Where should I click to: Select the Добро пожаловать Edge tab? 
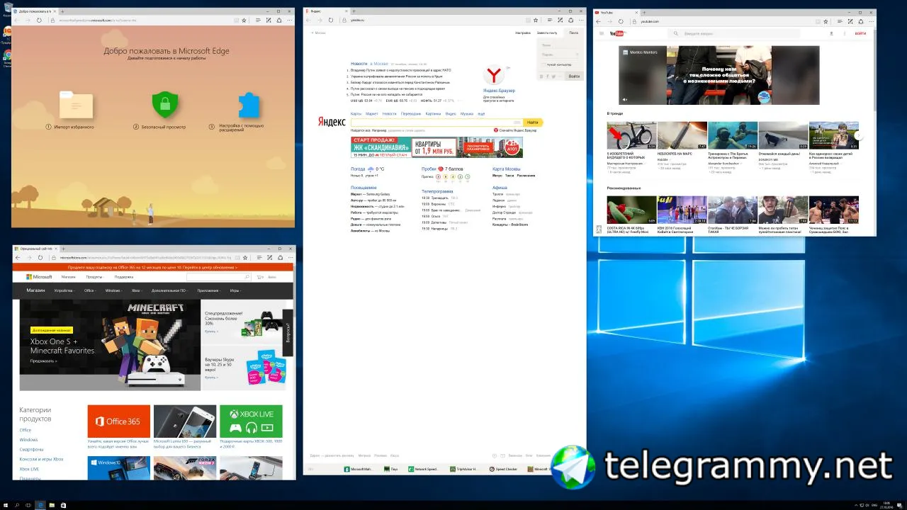(x=35, y=12)
